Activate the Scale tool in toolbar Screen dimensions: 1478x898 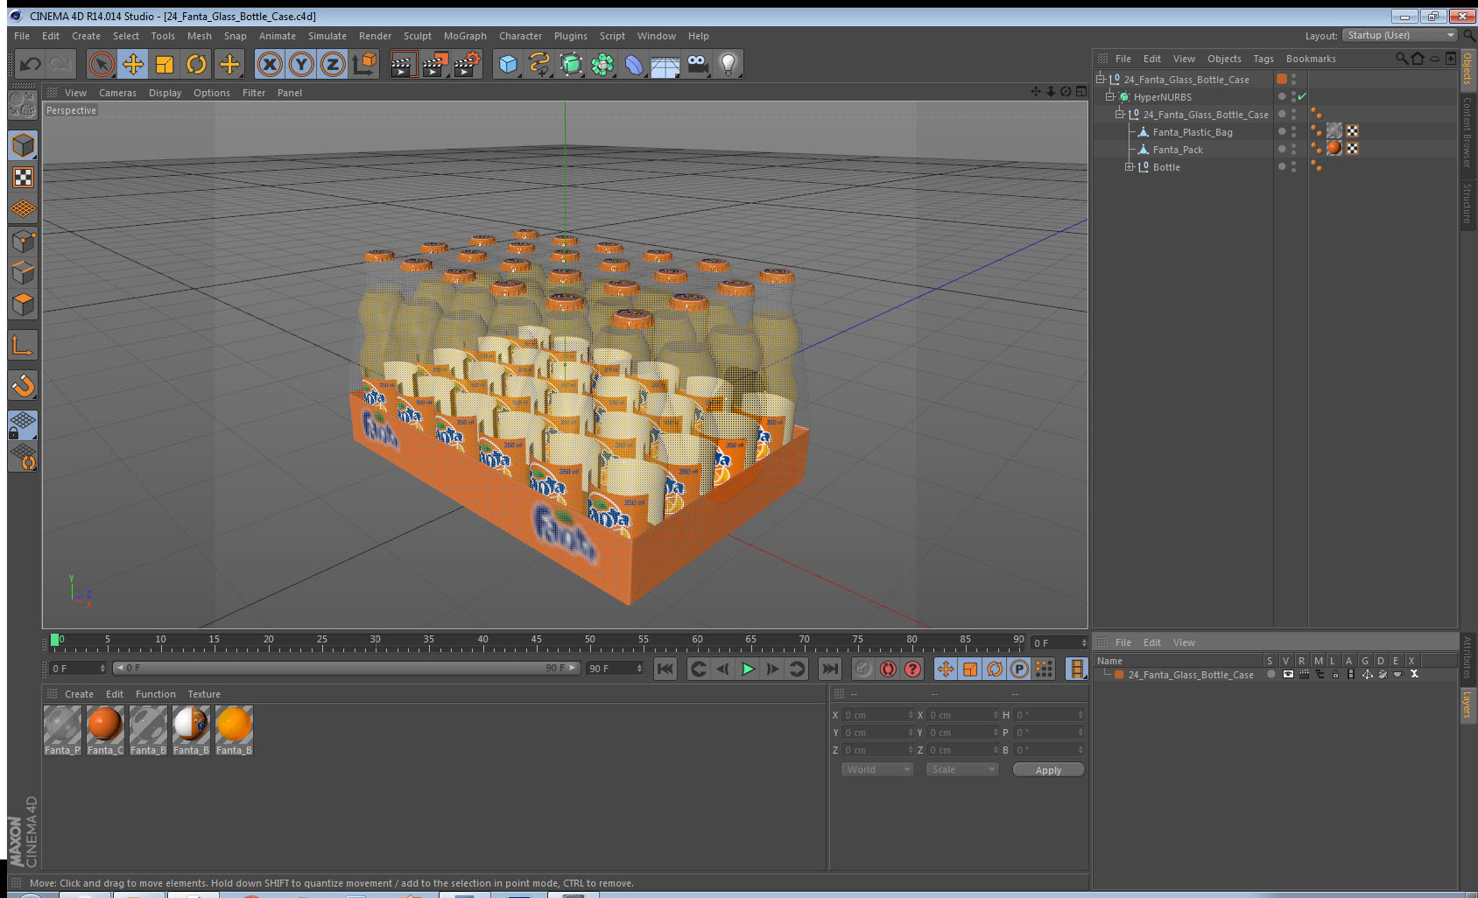[165, 64]
